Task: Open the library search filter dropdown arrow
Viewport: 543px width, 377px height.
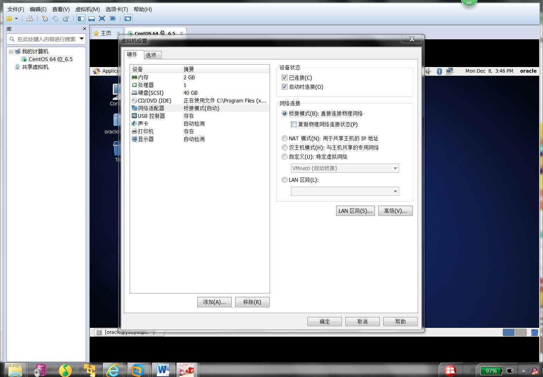Action: 82,39
